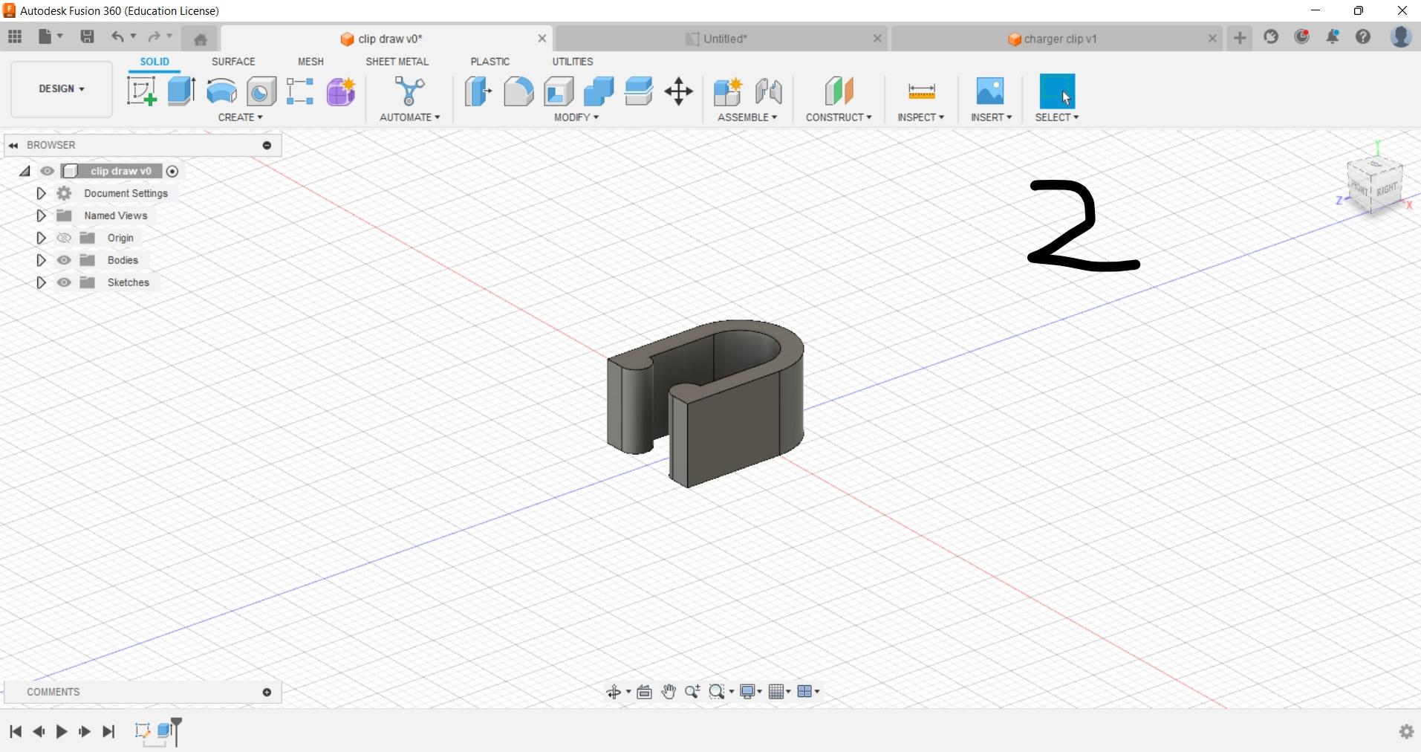The width and height of the screenshot is (1421, 752).
Task: Expand Bodies node
Action: [x=41, y=260]
